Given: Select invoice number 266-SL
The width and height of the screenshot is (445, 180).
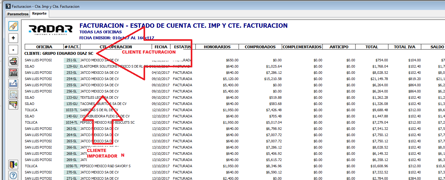Looking at the screenshot, I should (x=72, y=147).
